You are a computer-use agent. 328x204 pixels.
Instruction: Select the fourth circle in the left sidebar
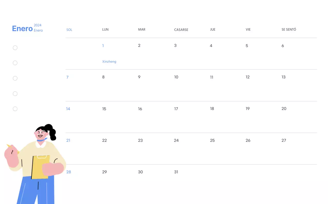click(15, 94)
